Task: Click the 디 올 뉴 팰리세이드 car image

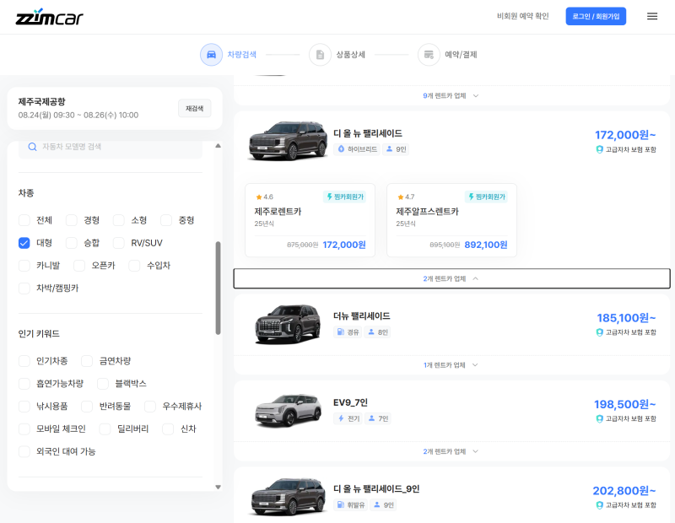Action: tap(288, 141)
